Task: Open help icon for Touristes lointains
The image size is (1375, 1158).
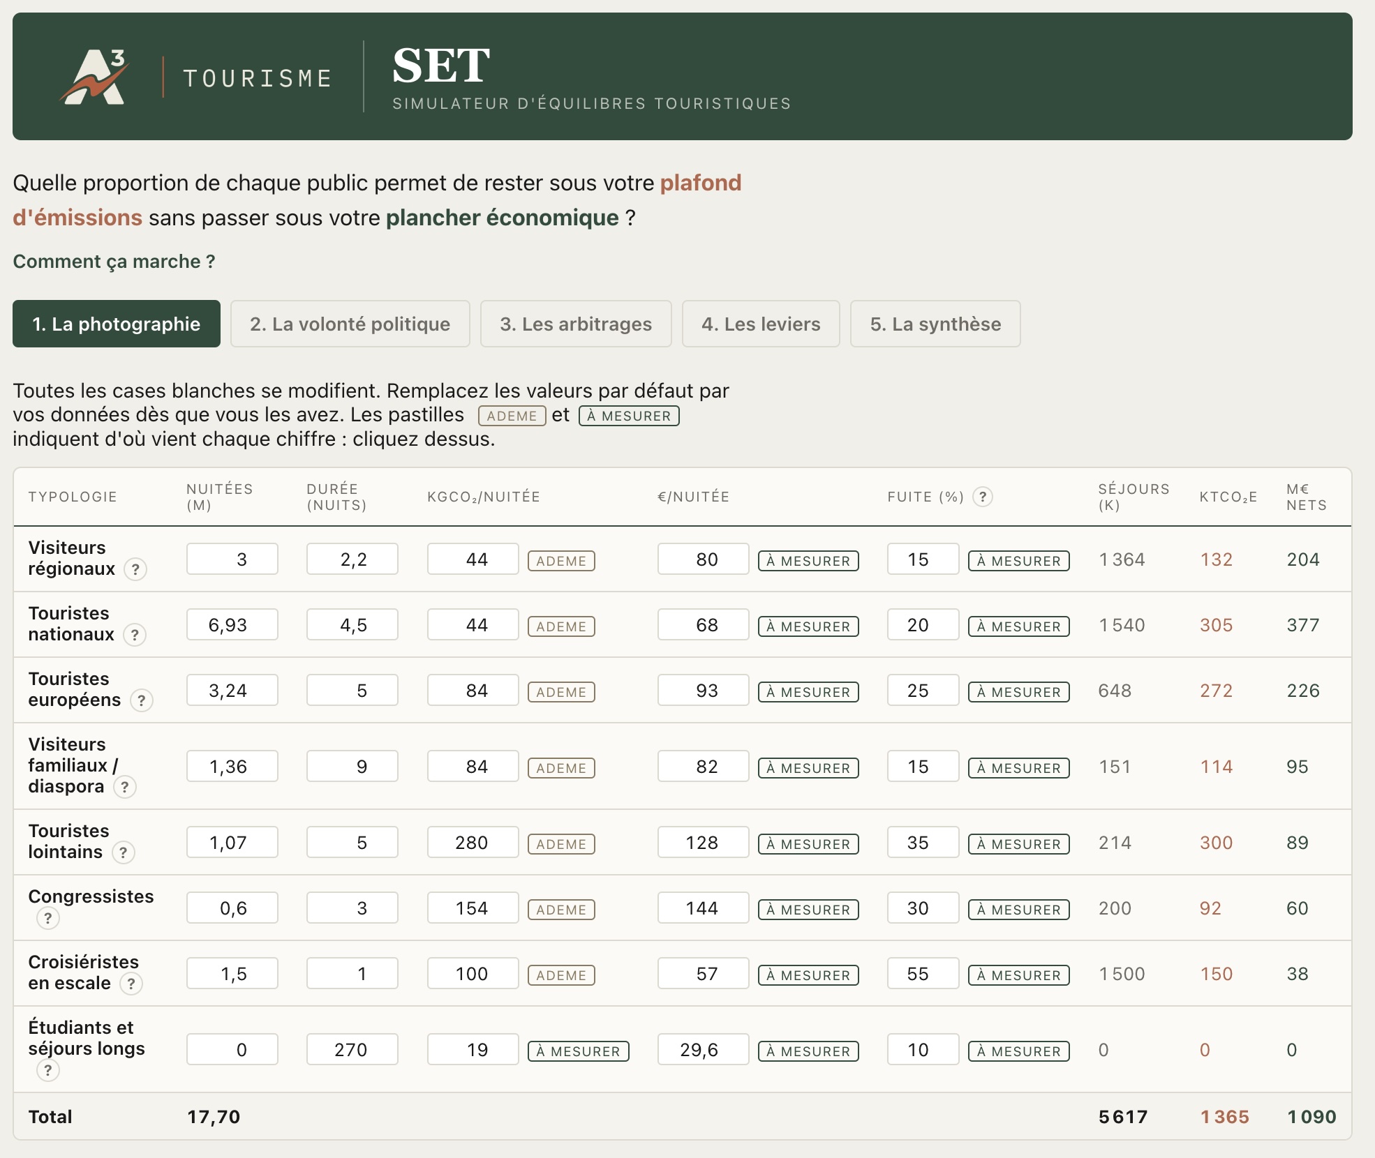Action: (124, 852)
